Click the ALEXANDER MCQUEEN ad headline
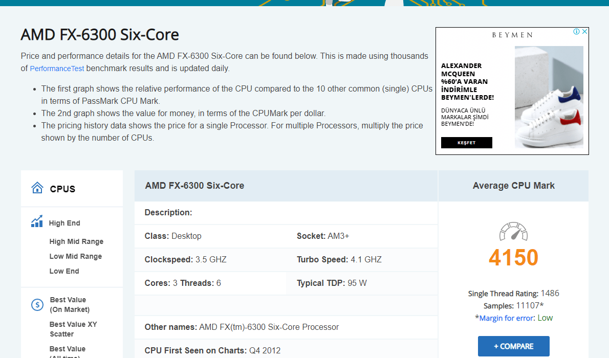609x358 pixels. [x=467, y=81]
